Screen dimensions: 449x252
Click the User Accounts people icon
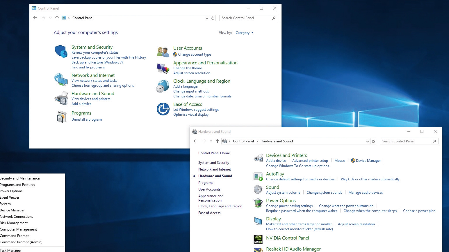[163, 52]
